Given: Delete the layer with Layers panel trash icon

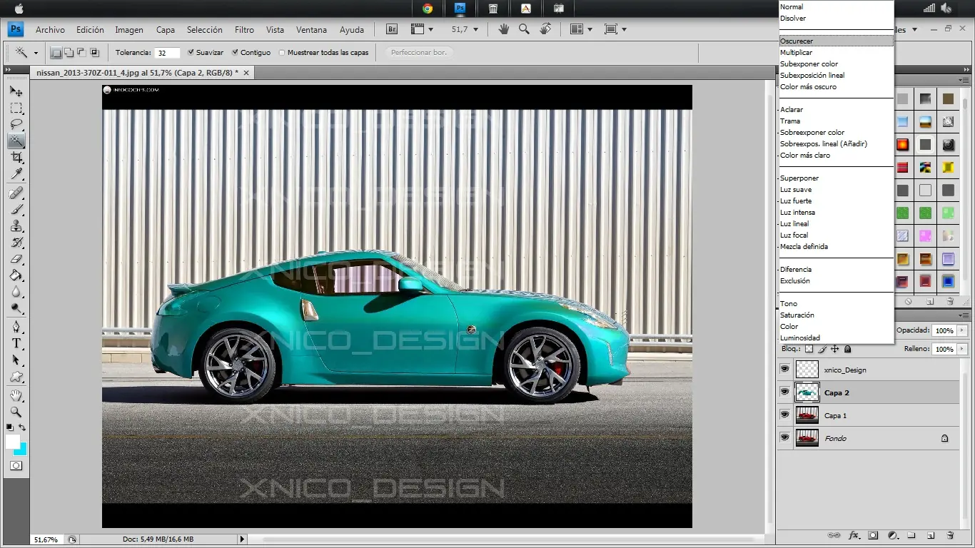Looking at the screenshot, I should click(x=950, y=535).
